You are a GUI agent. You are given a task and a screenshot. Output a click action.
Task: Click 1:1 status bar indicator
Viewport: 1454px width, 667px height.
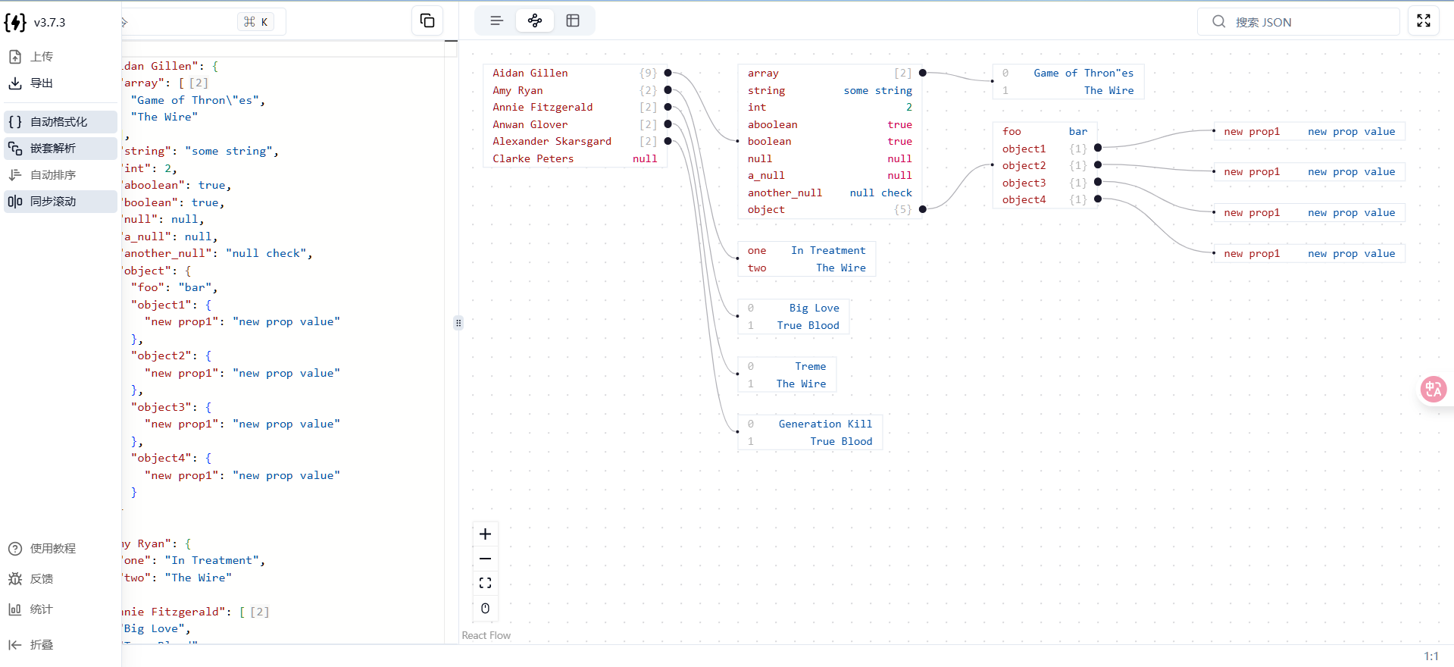(1431, 656)
